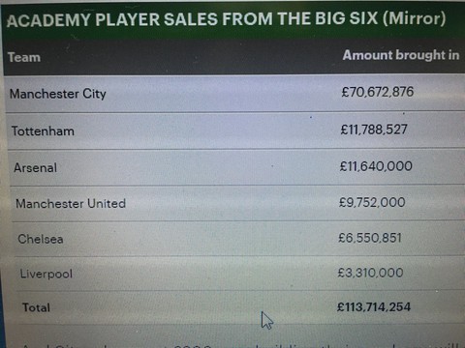465x348 pixels.
Task: Select the Manchester United team name
Action: click(x=71, y=203)
